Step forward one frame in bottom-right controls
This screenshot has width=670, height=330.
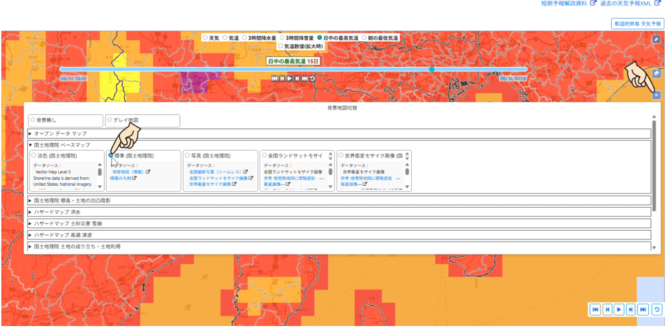(631, 309)
